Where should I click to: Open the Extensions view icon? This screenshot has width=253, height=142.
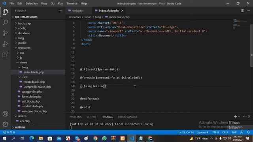click(5, 54)
